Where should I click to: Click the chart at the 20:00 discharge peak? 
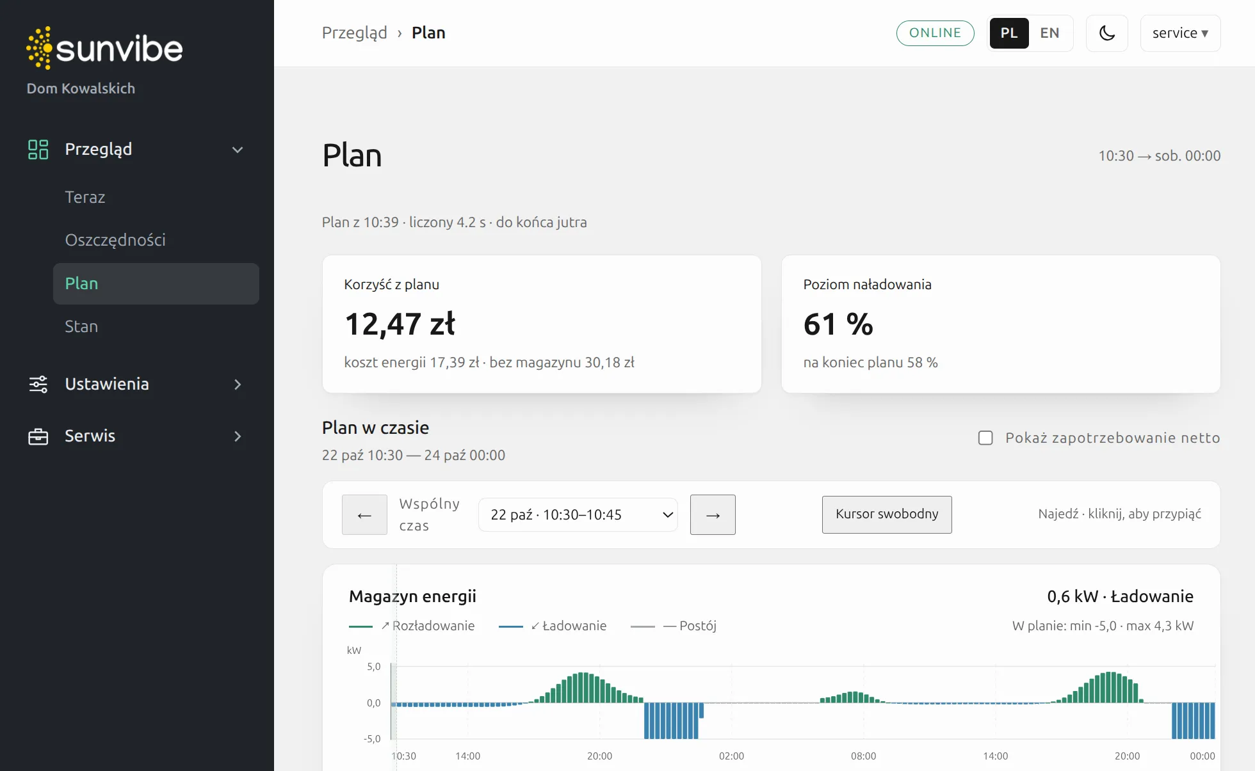[x=583, y=688]
